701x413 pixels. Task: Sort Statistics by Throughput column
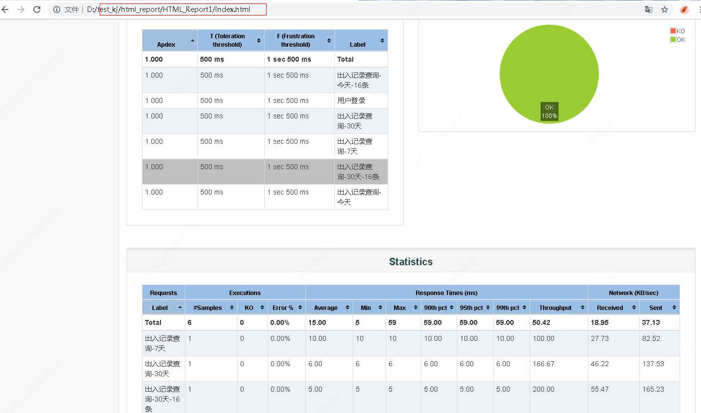click(x=559, y=308)
